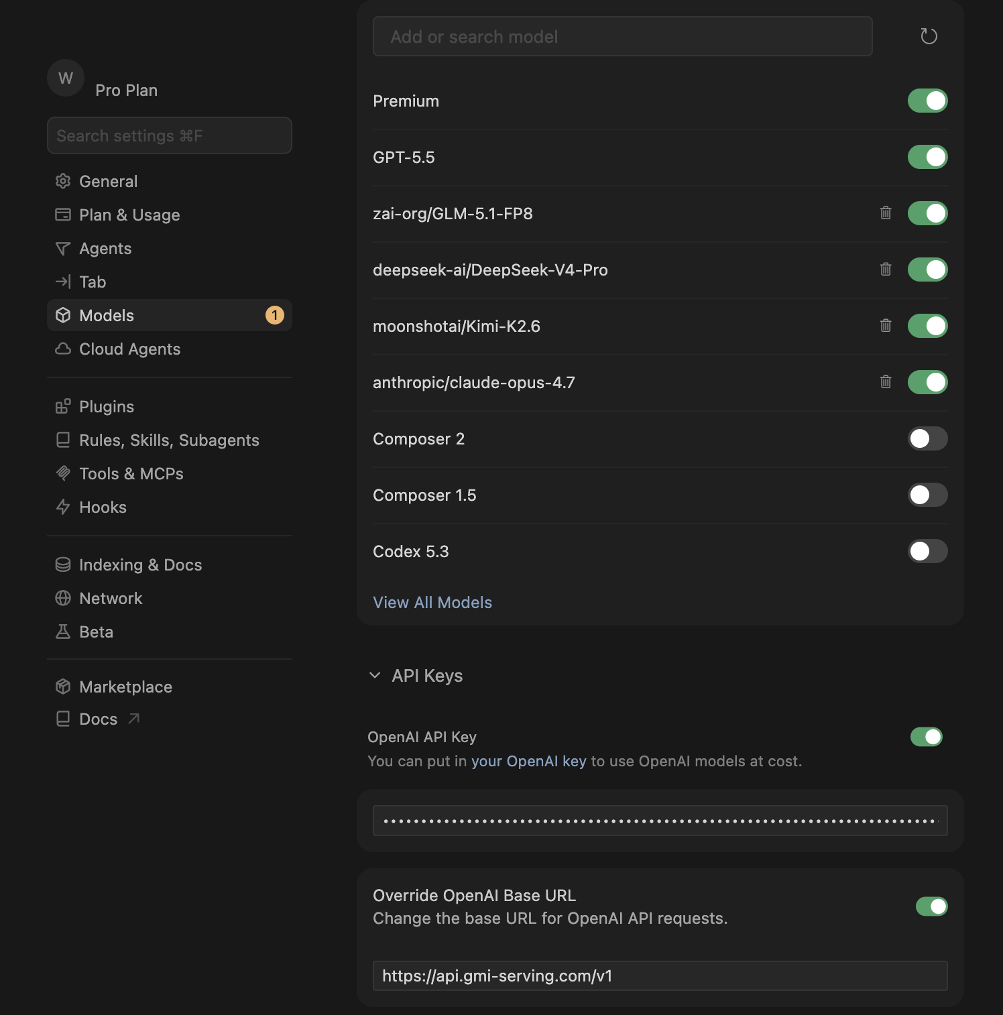
Task: Open Rules, Skills, Subagents page
Action: 170,440
